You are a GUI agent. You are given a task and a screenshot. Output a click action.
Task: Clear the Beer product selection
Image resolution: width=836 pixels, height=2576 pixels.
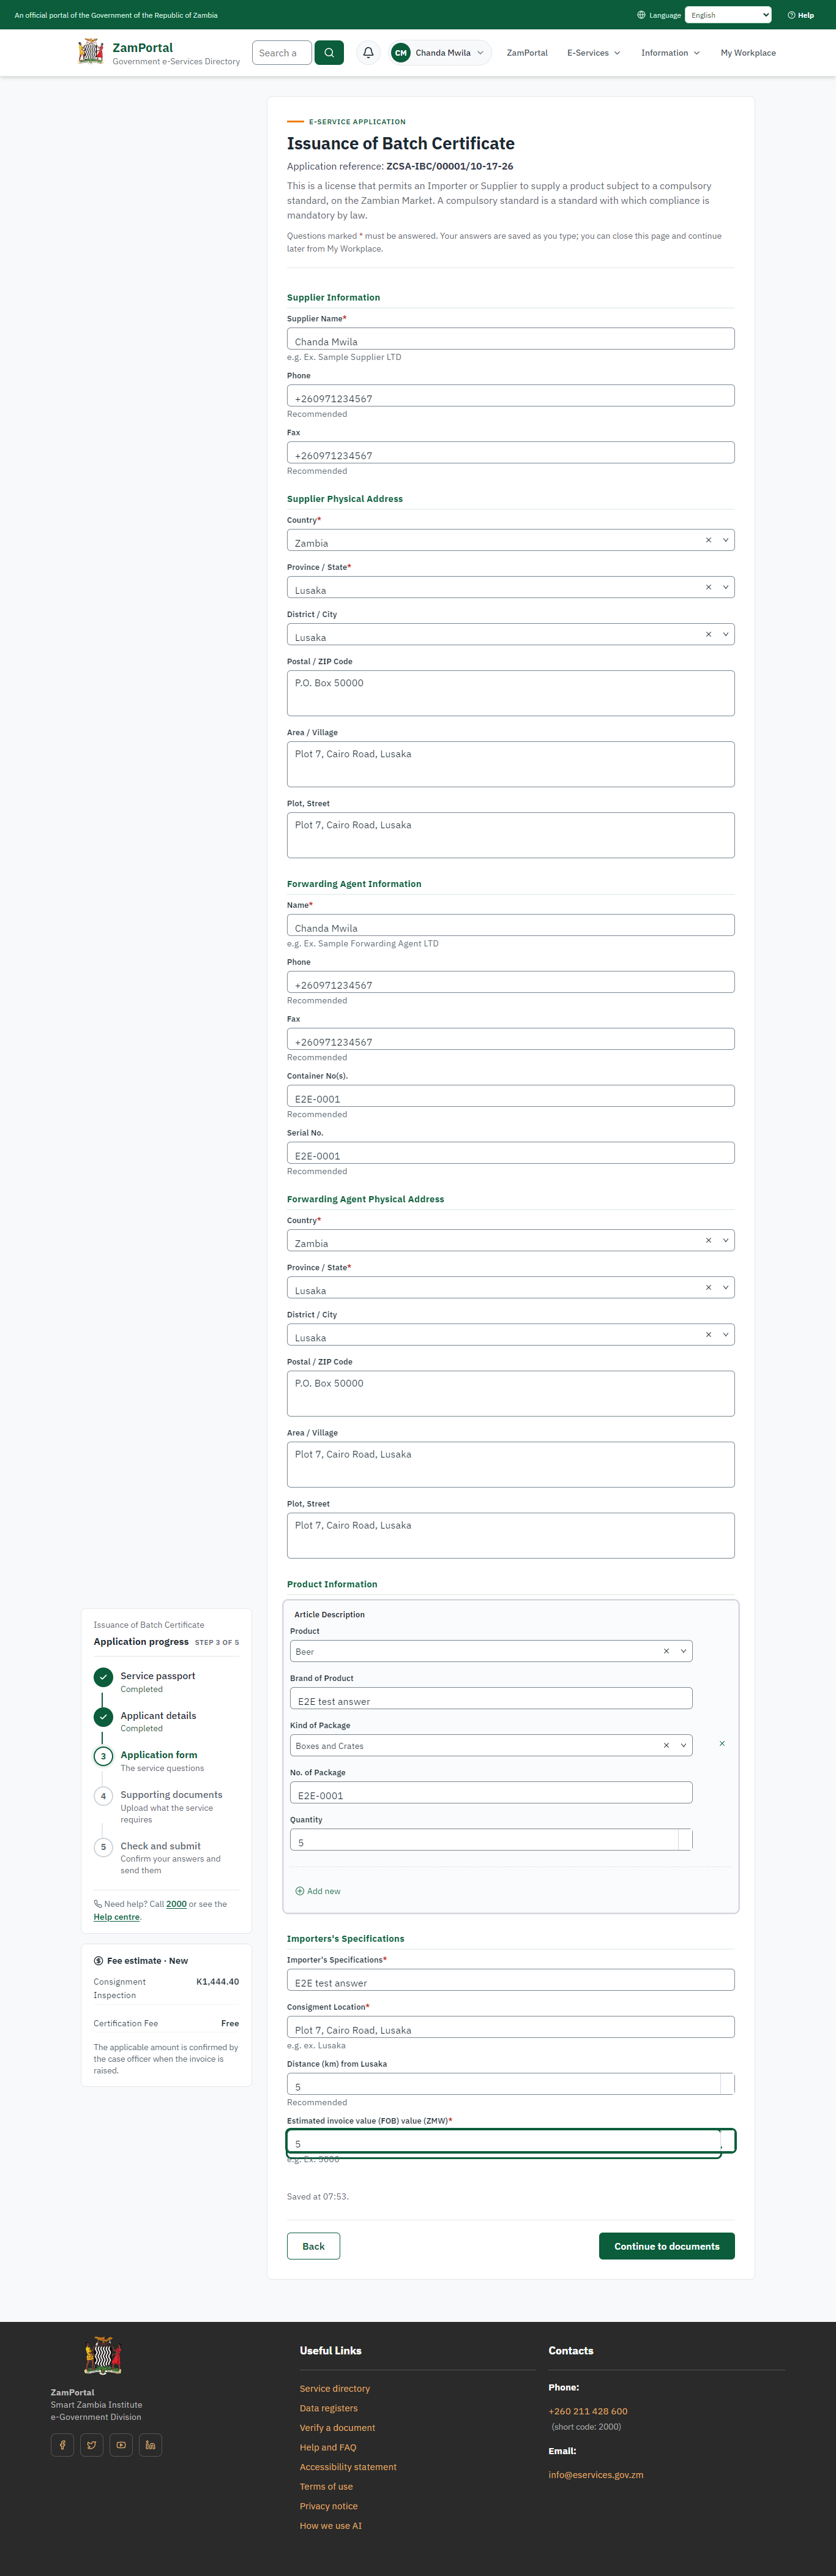pyautogui.click(x=666, y=1651)
